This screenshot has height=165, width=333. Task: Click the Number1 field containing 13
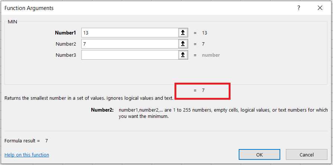130,33
